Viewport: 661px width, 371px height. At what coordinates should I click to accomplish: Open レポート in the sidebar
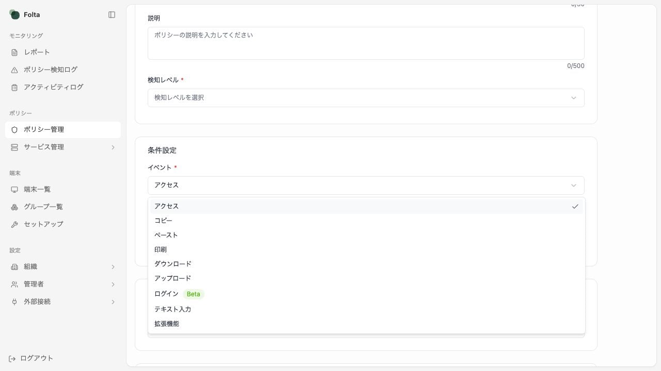(63, 53)
